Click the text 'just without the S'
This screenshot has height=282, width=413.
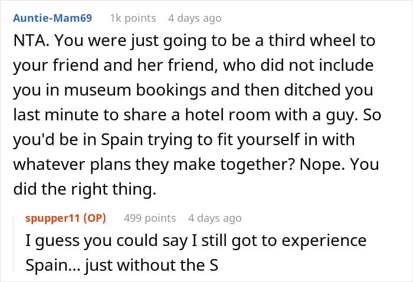point(152,265)
